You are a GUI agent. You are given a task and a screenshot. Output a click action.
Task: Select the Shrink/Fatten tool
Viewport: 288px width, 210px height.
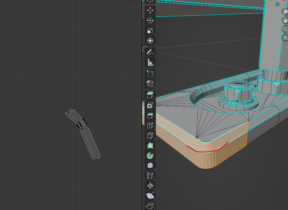pyautogui.click(x=150, y=186)
